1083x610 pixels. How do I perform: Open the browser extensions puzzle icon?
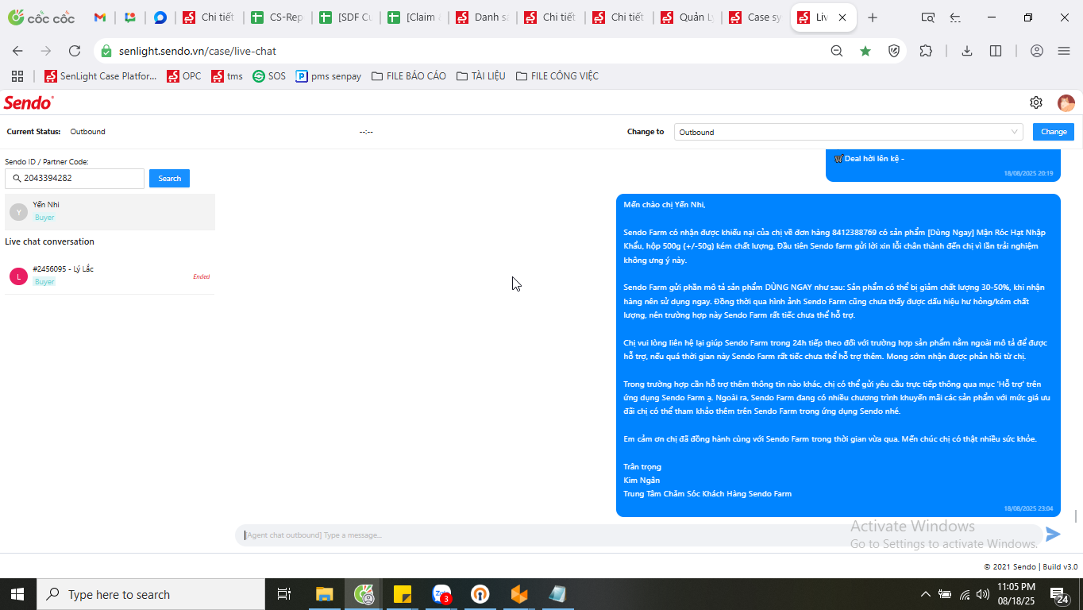pyautogui.click(x=926, y=51)
